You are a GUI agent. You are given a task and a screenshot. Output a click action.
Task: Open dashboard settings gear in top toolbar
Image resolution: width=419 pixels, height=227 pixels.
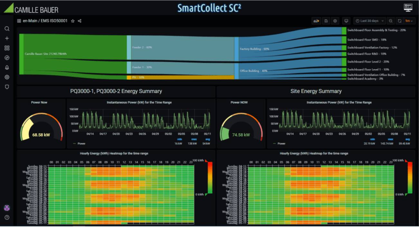(335, 21)
